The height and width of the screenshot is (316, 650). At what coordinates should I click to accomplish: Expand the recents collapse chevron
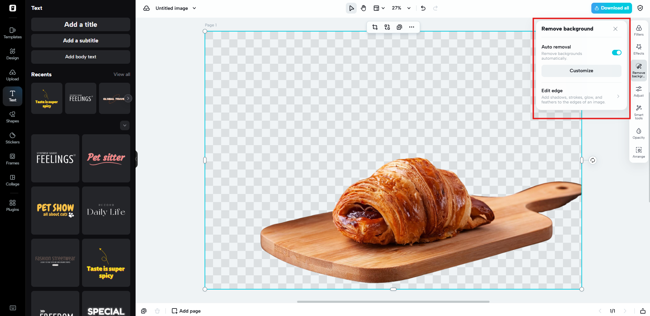pos(125,125)
